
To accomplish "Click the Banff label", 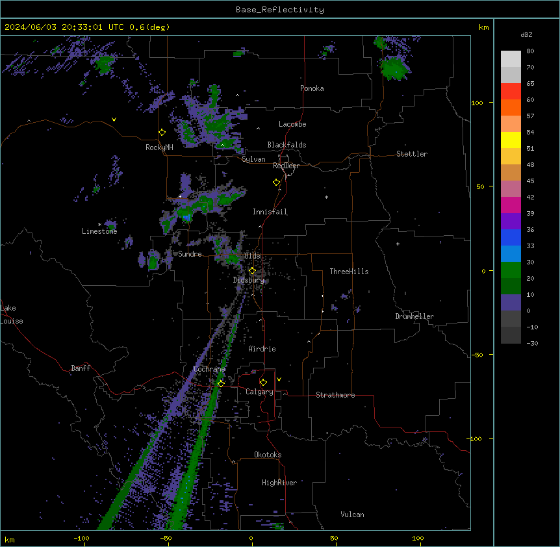I will 81,368.
